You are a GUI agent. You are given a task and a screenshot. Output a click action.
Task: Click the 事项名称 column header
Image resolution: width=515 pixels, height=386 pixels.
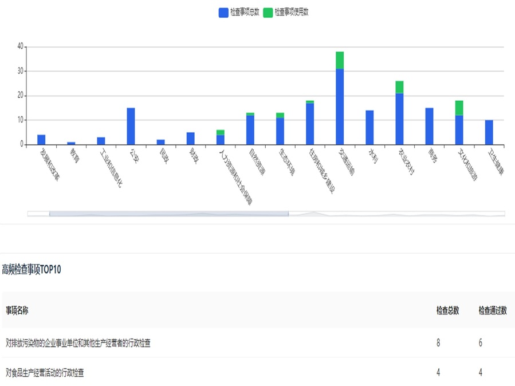[17, 310]
